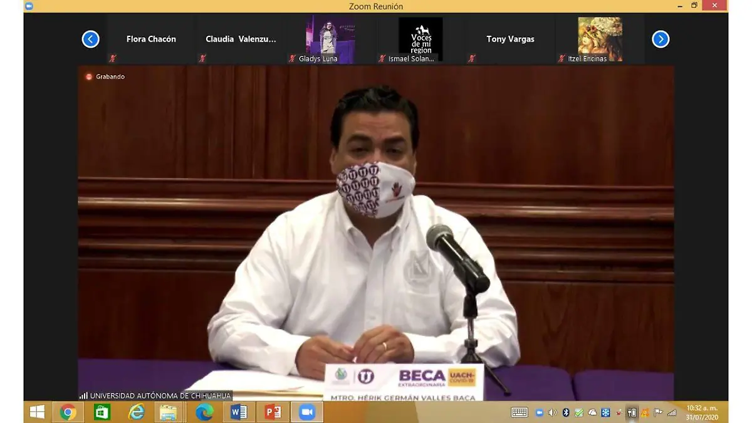Screen dimensions: 752x423
Task: Click Gladys Luna's video thumbnail
Action: point(330,39)
